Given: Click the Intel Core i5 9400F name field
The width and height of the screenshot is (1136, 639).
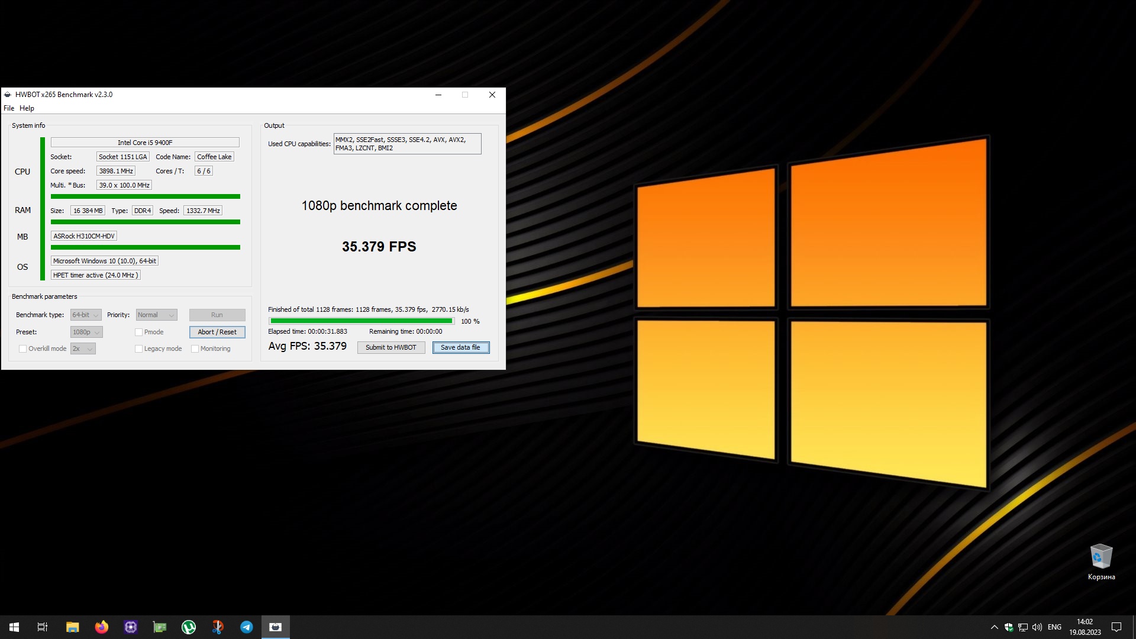Looking at the screenshot, I should [145, 143].
